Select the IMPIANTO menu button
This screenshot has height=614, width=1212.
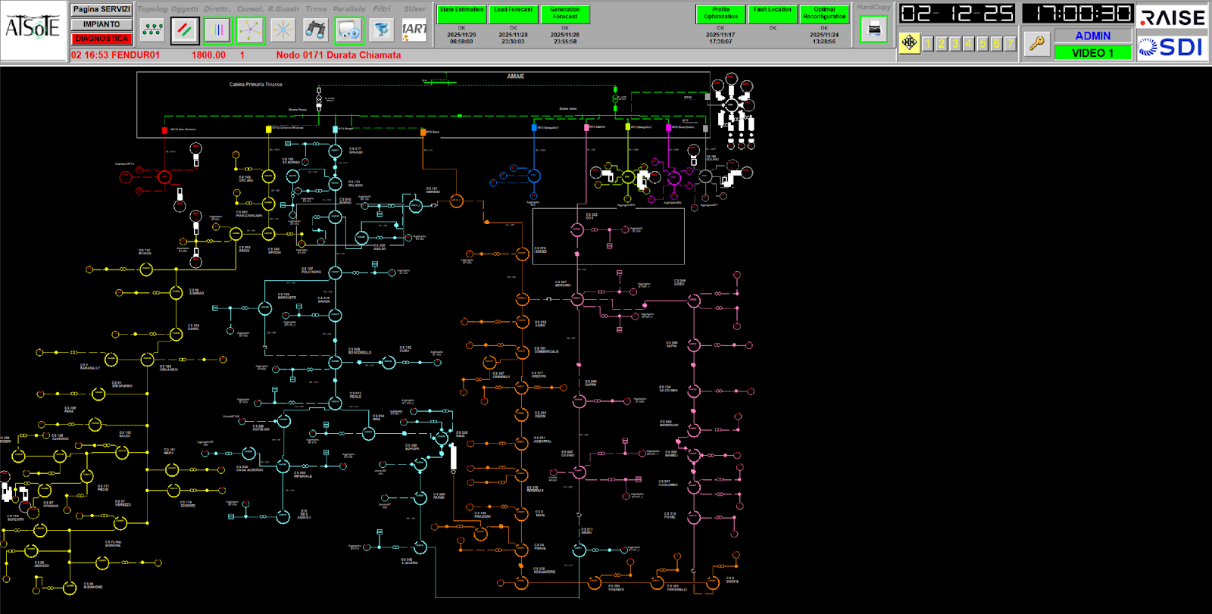pos(102,24)
